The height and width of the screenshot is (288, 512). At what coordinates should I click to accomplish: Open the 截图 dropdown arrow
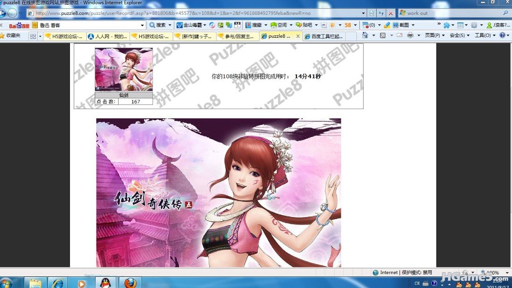[x=413, y=25]
